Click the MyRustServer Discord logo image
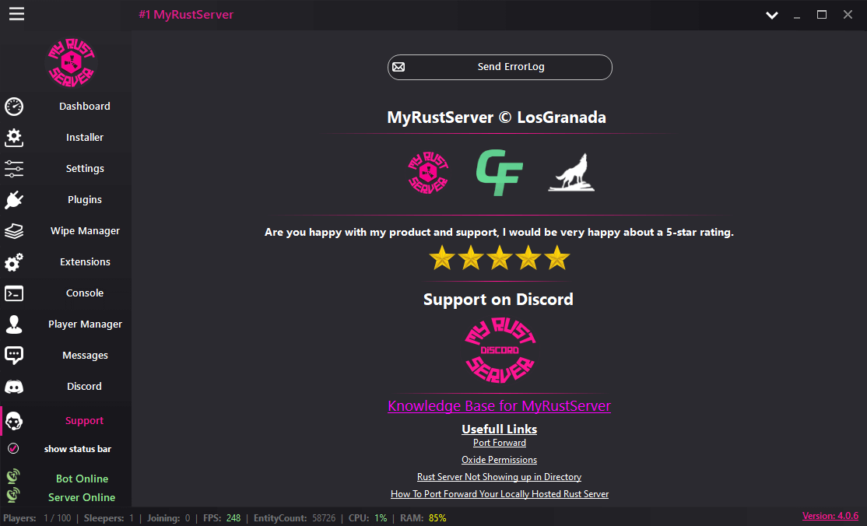 pos(499,351)
